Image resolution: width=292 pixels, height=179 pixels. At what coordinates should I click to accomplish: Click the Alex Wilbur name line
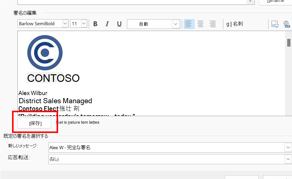(33, 93)
